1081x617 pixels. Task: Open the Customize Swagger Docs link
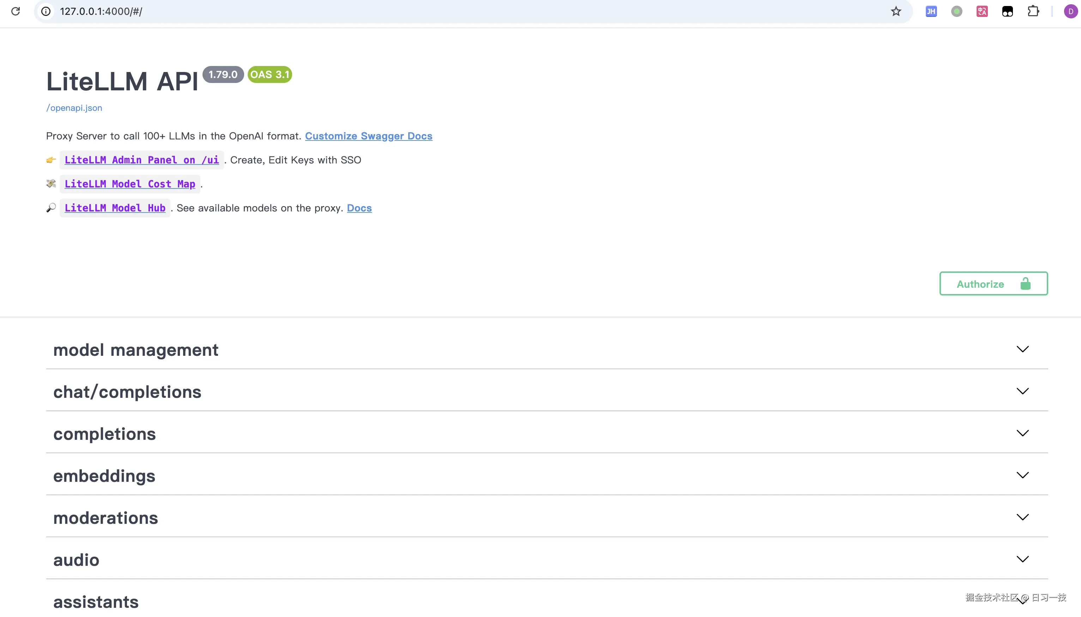pyautogui.click(x=368, y=136)
